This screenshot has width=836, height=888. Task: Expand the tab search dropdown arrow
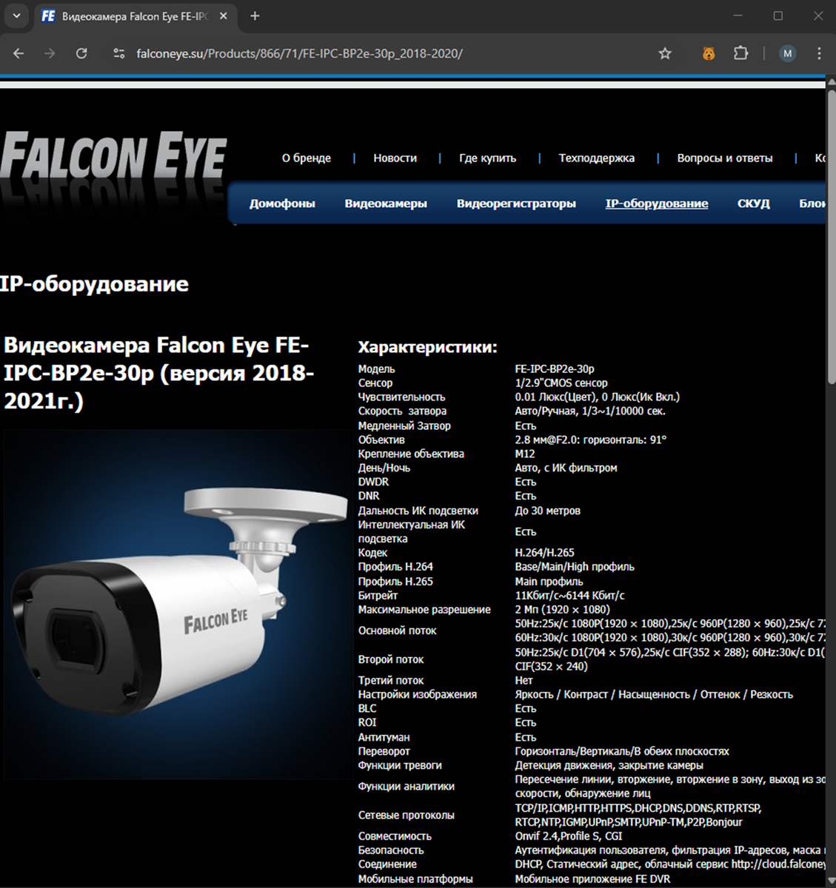click(16, 16)
